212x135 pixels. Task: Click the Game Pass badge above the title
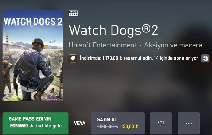click(73, 13)
